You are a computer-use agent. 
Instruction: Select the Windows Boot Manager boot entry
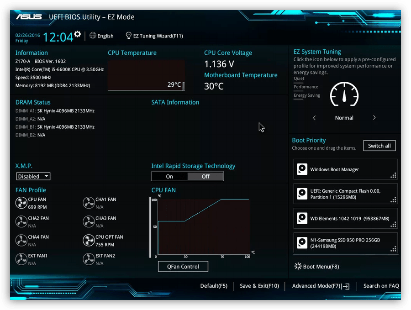346,169
